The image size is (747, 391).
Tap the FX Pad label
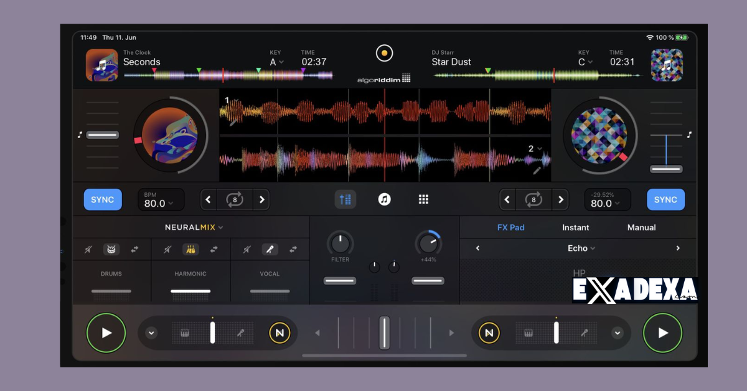coord(511,227)
